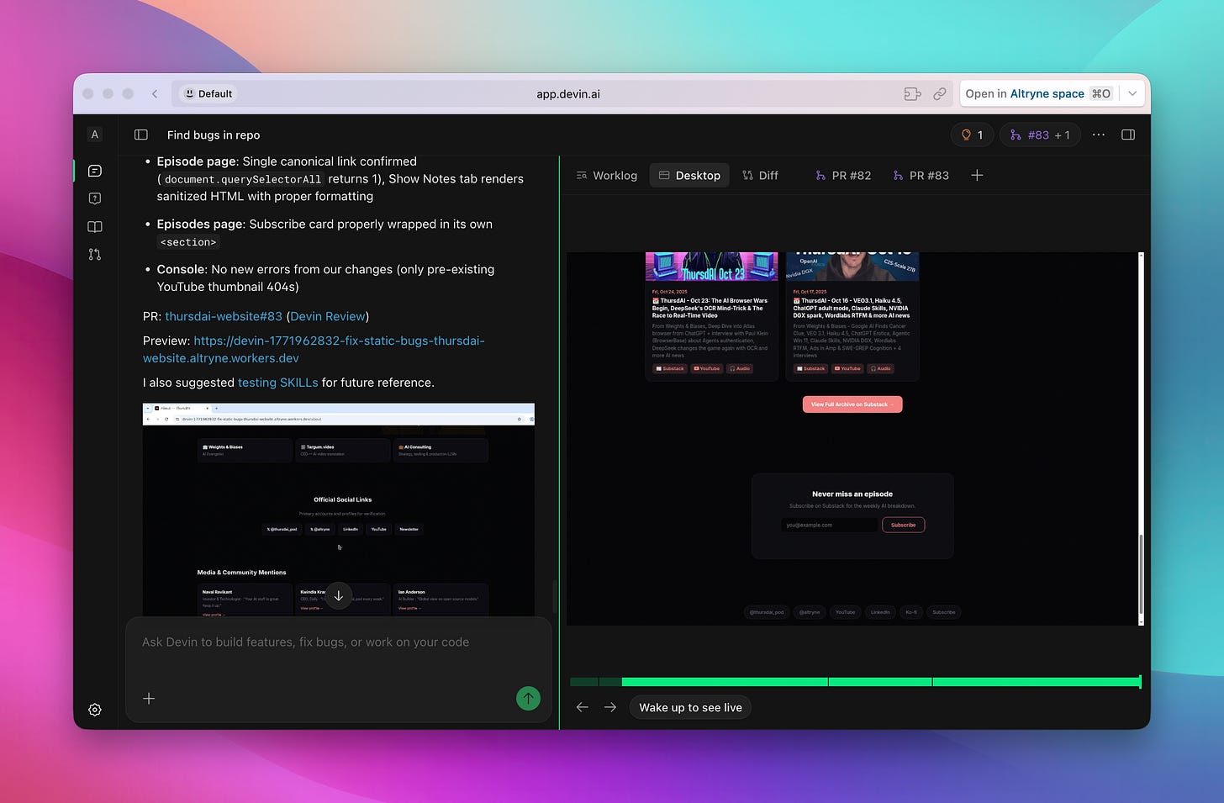
Task: Open the book wiki icon in sidebar
Action: tap(95, 226)
